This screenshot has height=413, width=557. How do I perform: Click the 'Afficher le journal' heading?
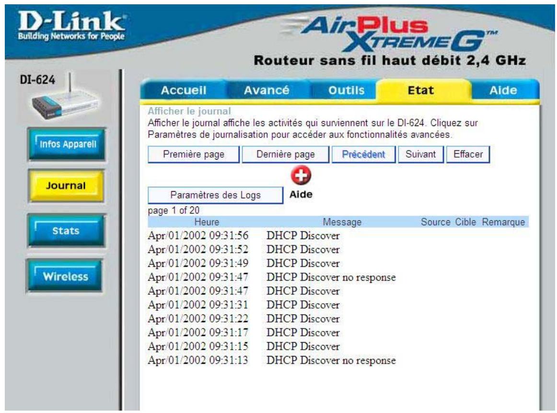(x=189, y=111)
